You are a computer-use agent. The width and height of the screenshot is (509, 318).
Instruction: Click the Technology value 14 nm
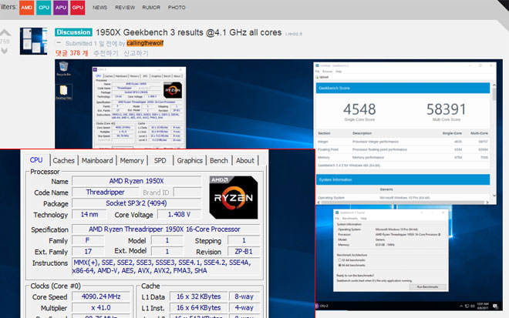[x=89, y=214]
